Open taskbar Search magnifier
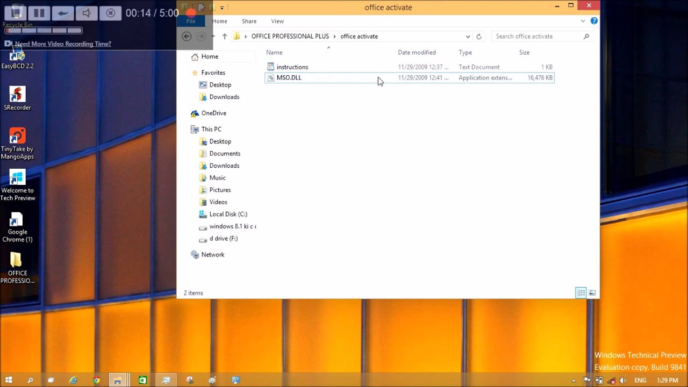The height and width of the screenshot is (387, 688). pyautogui.click(x=30, y=380)
